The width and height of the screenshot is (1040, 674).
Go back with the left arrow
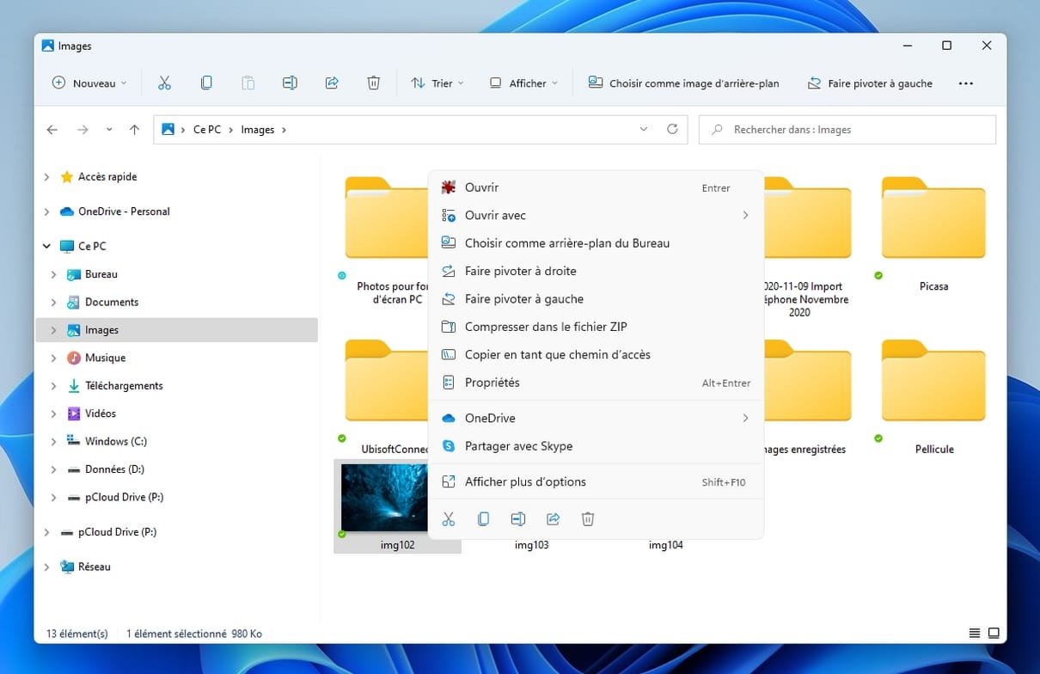(52, 130)
